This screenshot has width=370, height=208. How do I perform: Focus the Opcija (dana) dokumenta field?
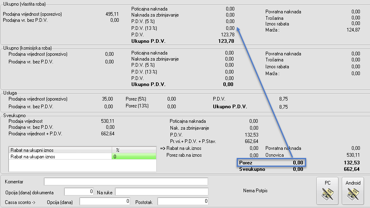[79, 191]
